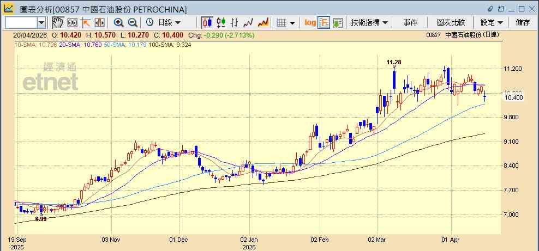Click the 01 Dec date axis label

pyautogui.click(x=179, y=240)
